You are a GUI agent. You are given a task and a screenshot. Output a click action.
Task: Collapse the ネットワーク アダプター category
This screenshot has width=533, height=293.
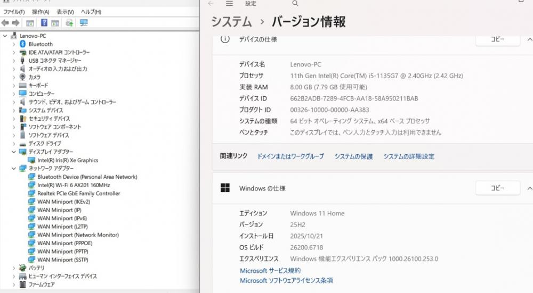pyautogui.click(x=14, y=169)
